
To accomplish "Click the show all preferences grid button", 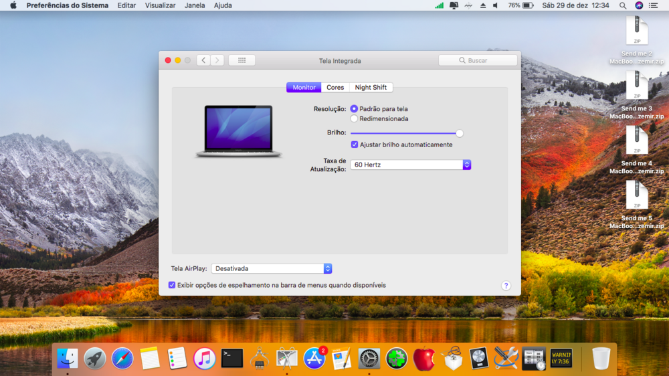I will [242, 60].
